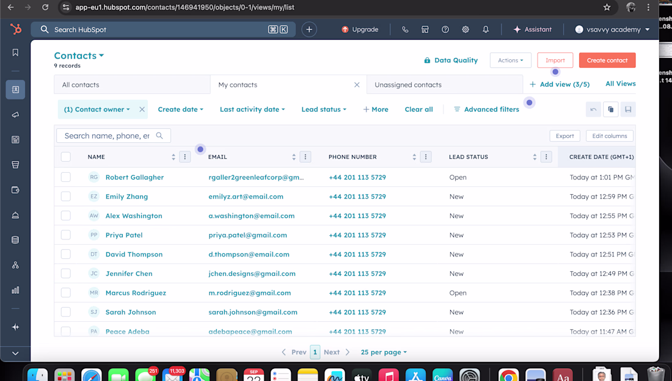Viewport: 672px width, 381px height.
Task: Open Last activity date filter dropdown
Action: [252, 109]
